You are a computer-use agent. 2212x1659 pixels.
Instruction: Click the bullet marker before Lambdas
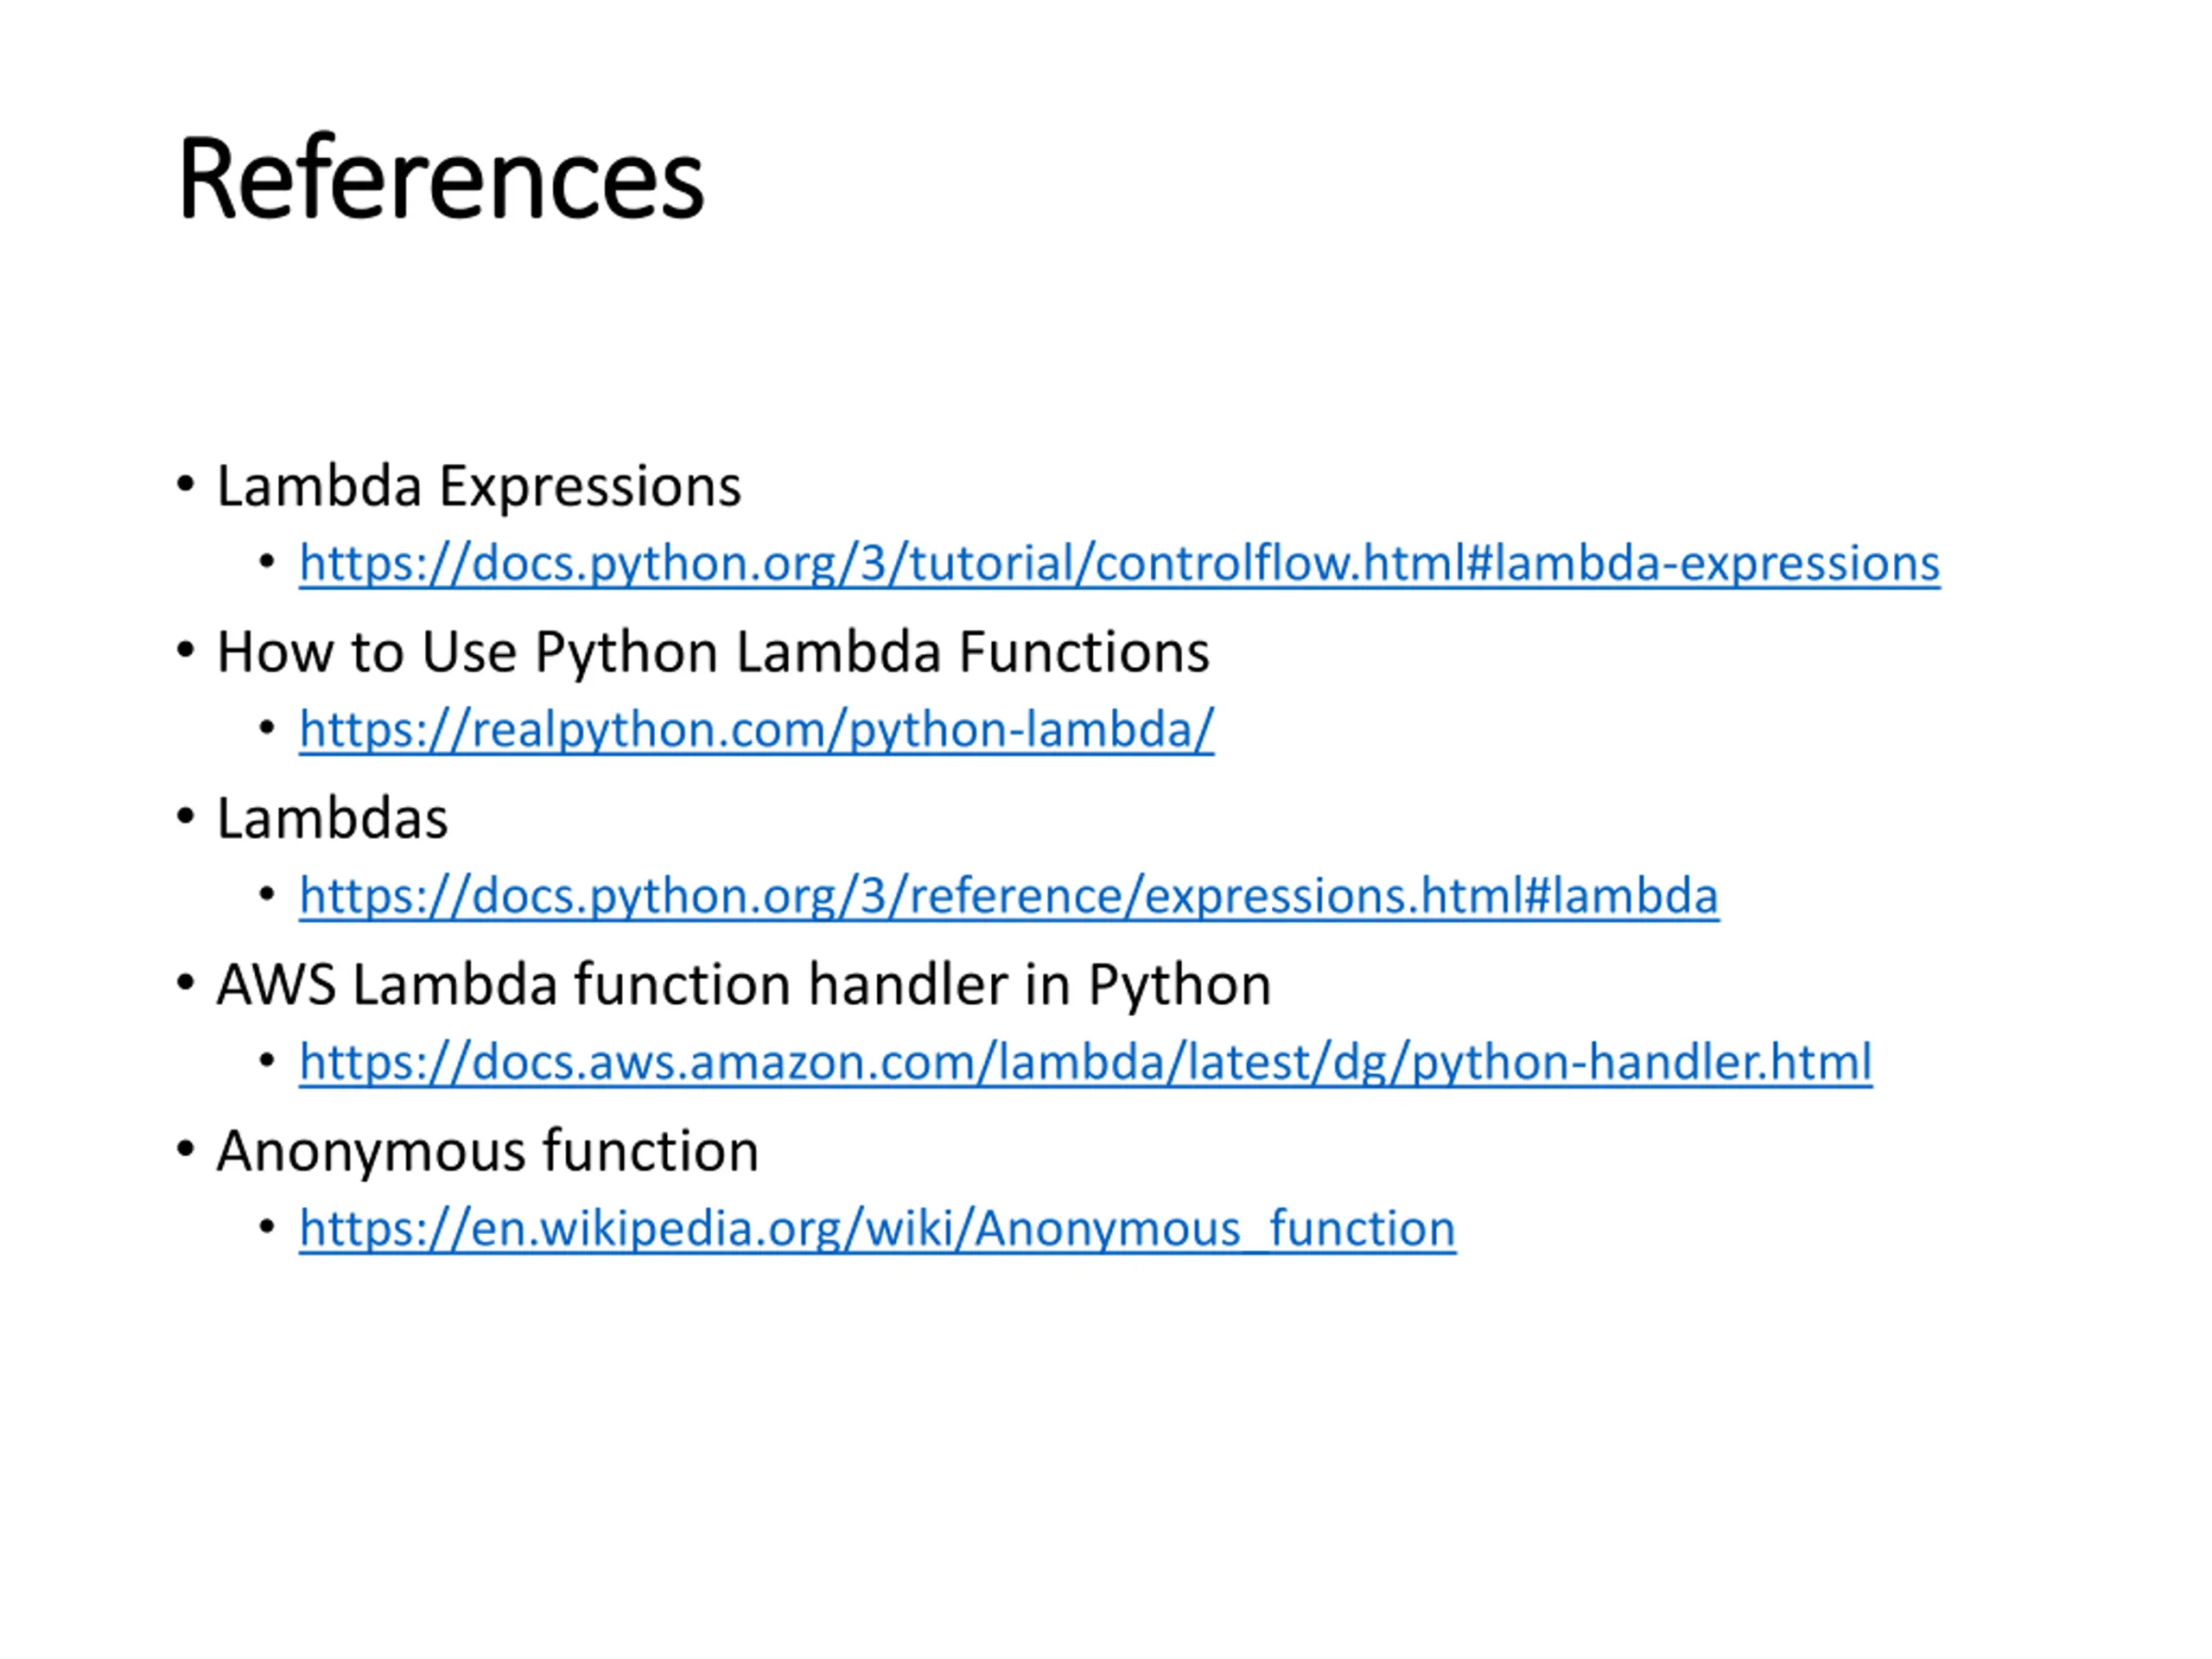tap(185, 816)
